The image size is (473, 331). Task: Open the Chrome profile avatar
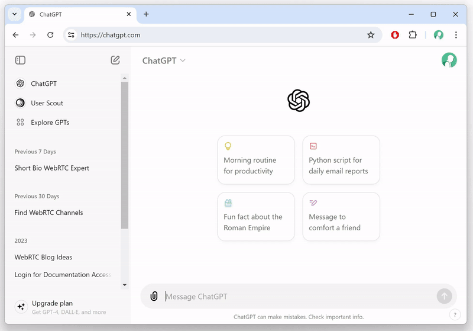(x=439, y=35)
